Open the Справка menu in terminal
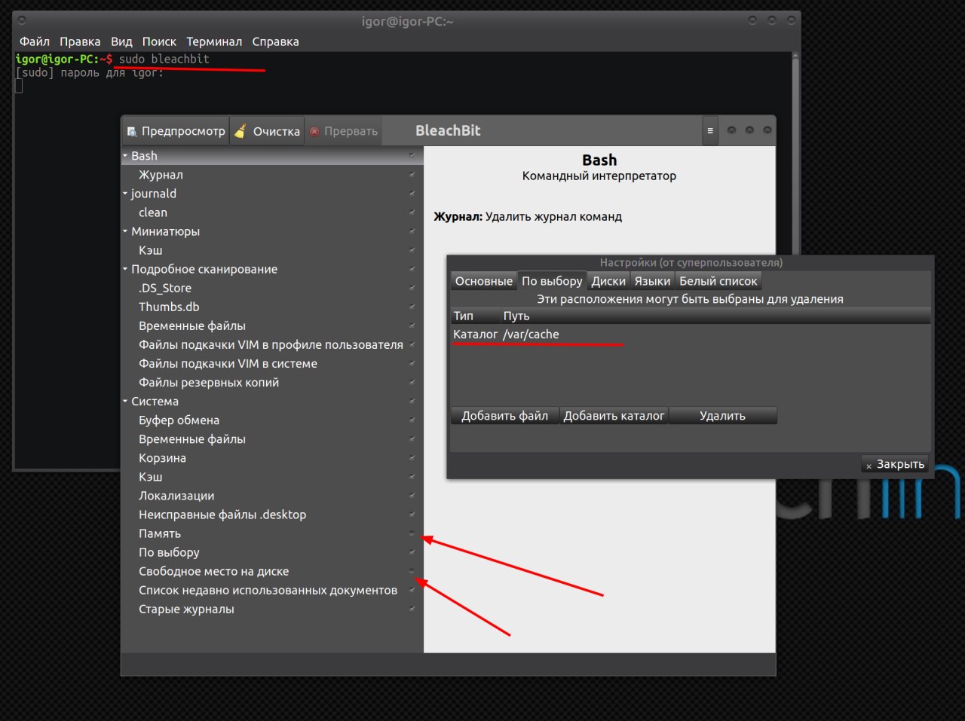Image resolution: width=965 pixels, height=721 pixels. point(275,41)
